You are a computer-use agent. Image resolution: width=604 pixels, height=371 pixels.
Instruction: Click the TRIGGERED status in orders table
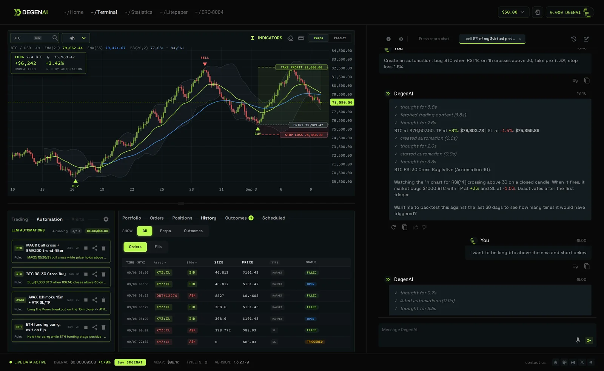point(315,342)
